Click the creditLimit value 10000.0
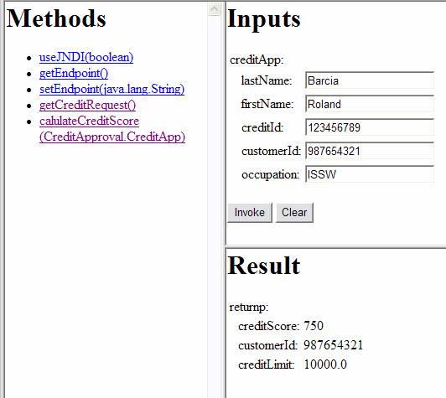Image resolution: width=446 pixels, height=398 pixels. 325,364
